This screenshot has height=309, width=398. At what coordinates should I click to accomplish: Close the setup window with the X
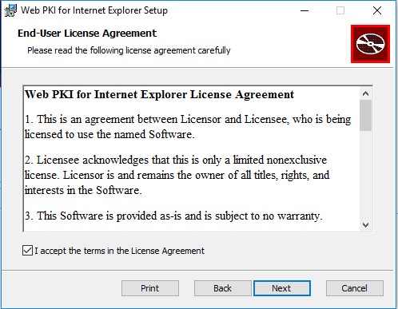coord(377,10)
